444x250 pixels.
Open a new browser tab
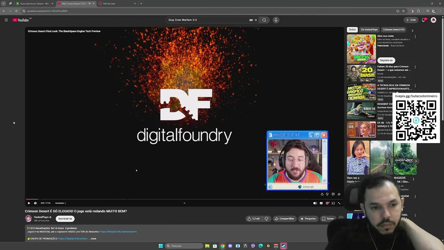pos(141,3)
